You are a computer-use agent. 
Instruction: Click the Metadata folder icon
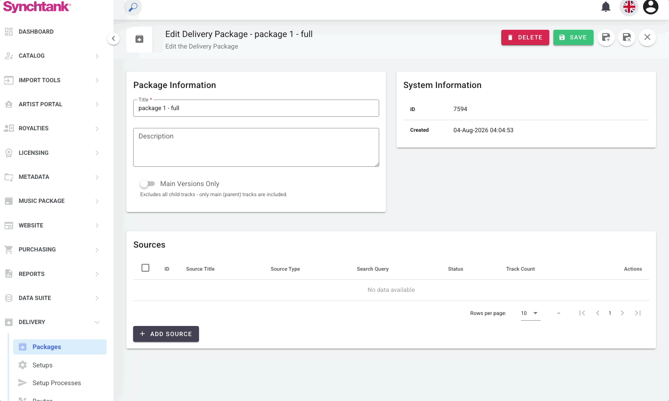(9, 177)
